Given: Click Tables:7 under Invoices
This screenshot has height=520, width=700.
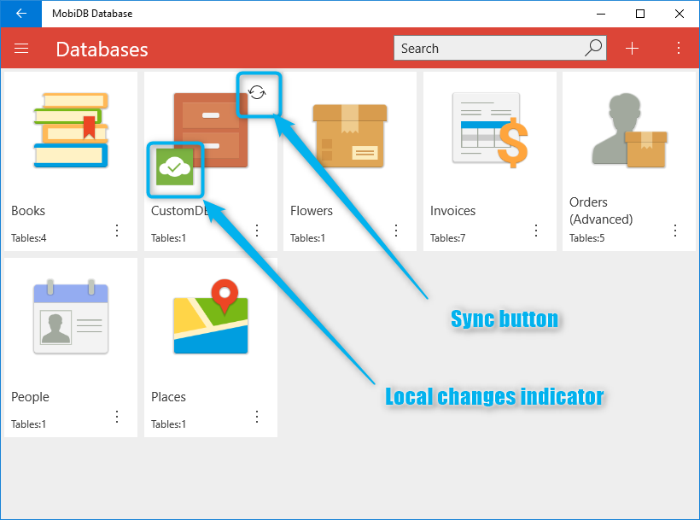Looking at the screenshot, I should [x=448, y=238].
